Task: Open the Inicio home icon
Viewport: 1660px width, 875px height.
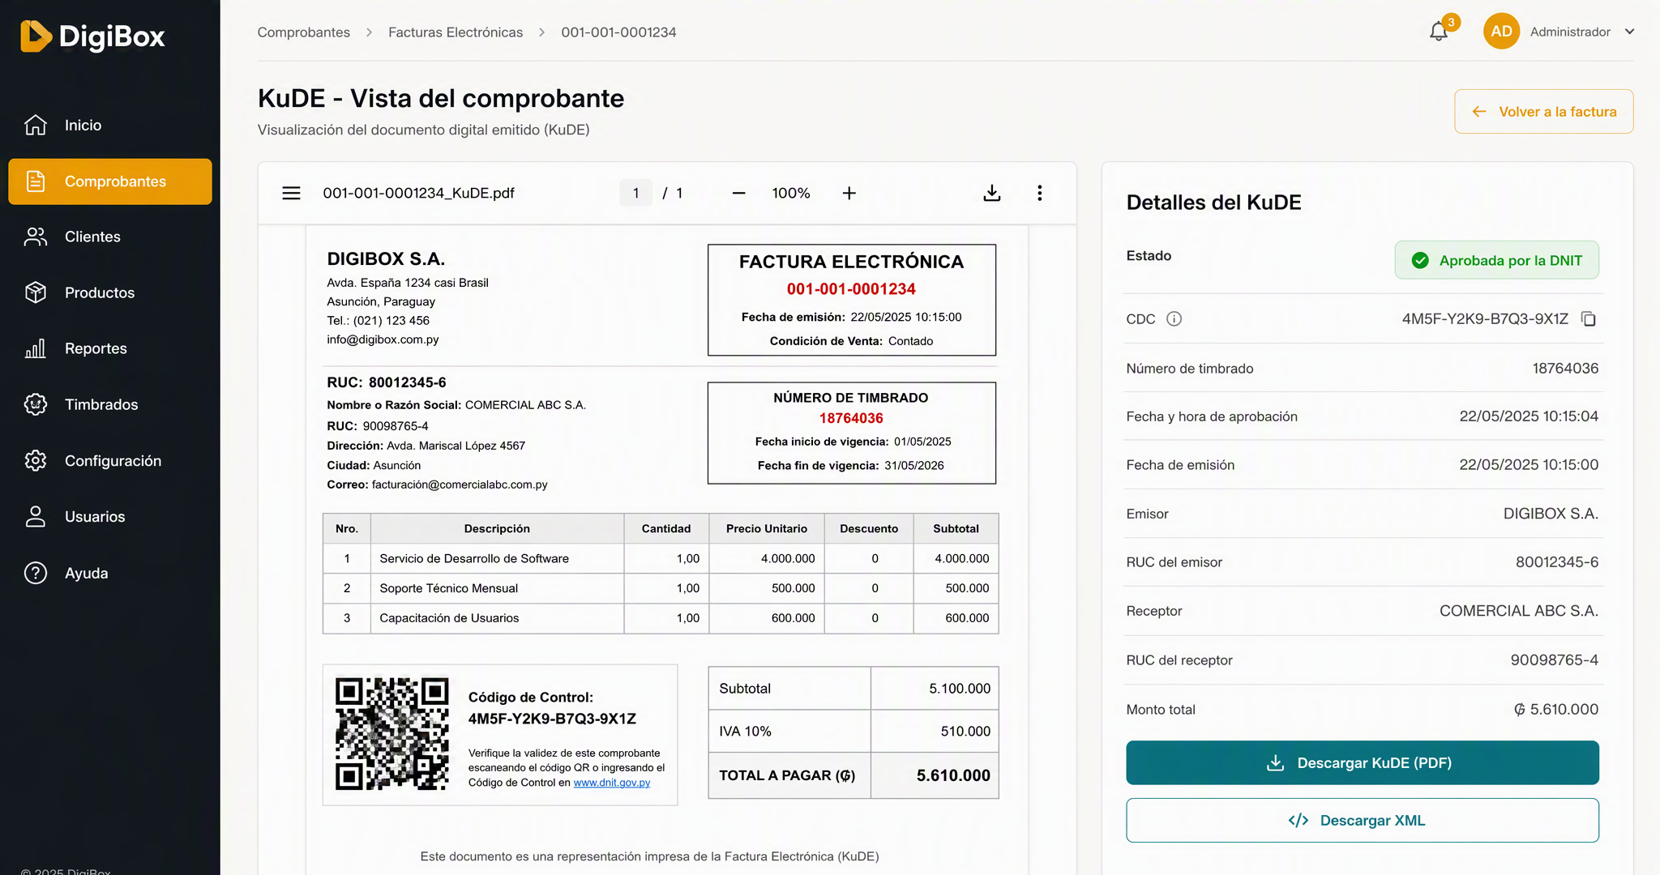Action: click(36, 125)
